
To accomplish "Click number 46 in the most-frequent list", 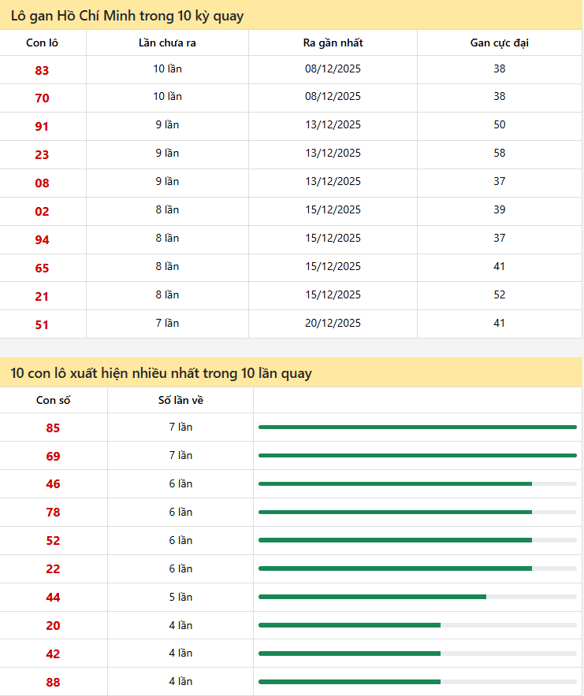I will [x=53, y=484].
